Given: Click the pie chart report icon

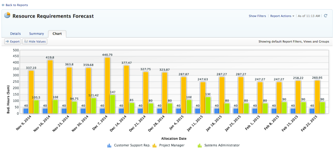Looking at the screenshot, I should [x=7, y=15].
